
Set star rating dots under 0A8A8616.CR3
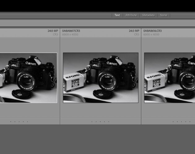181,122
